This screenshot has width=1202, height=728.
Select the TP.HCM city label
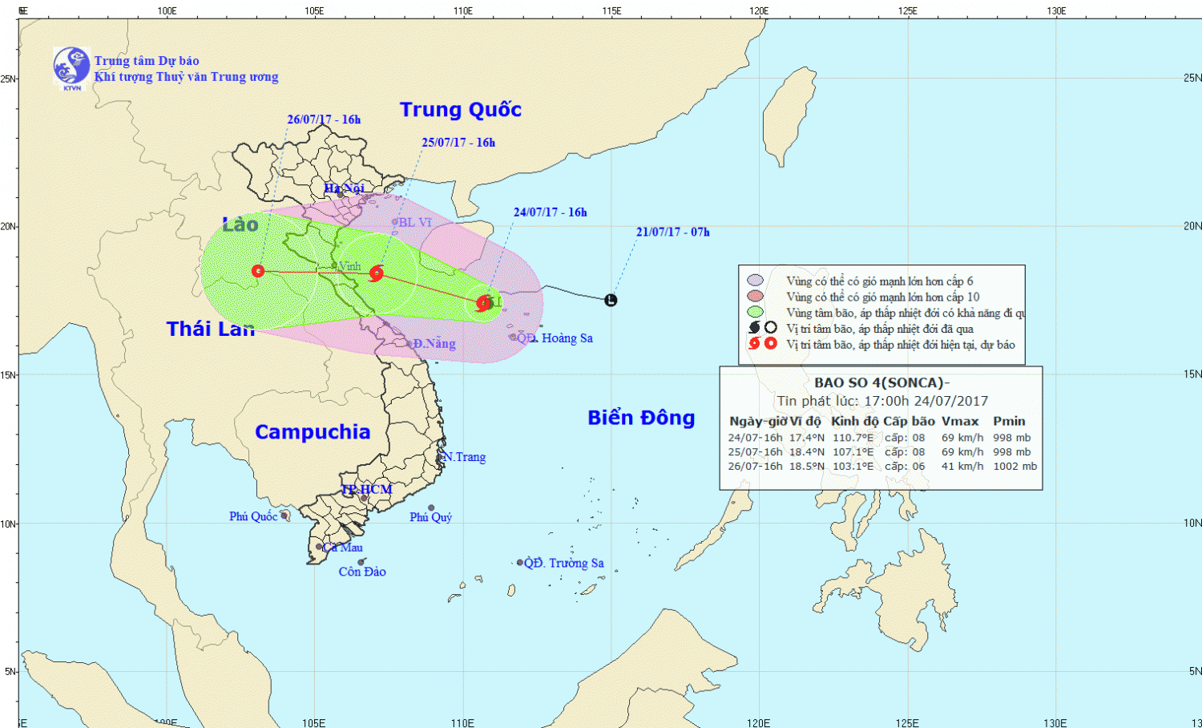pyautogui.click(x=366, y=489)
